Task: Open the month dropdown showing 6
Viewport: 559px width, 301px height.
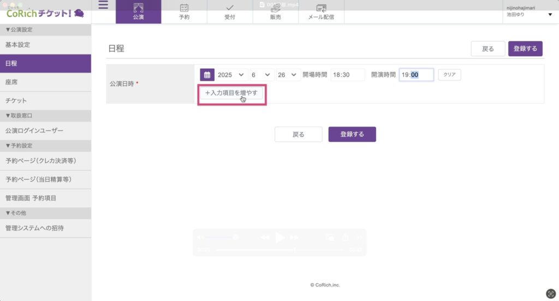Action: [261, 75]
